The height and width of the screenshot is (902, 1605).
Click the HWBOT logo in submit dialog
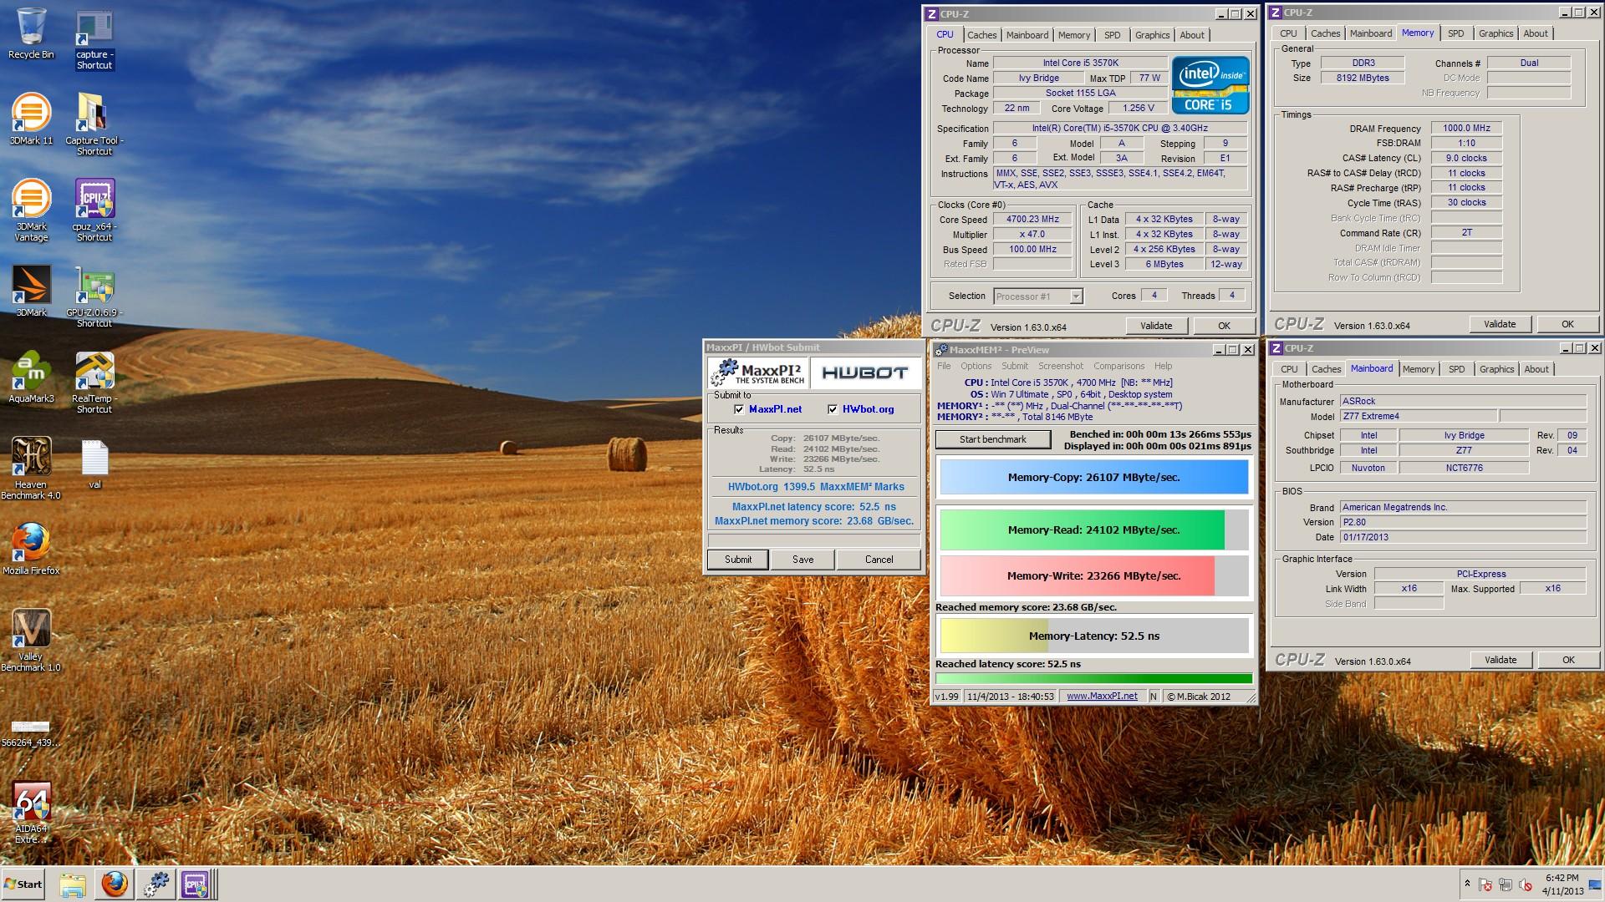pyautogui.click(x=864, y=372)
